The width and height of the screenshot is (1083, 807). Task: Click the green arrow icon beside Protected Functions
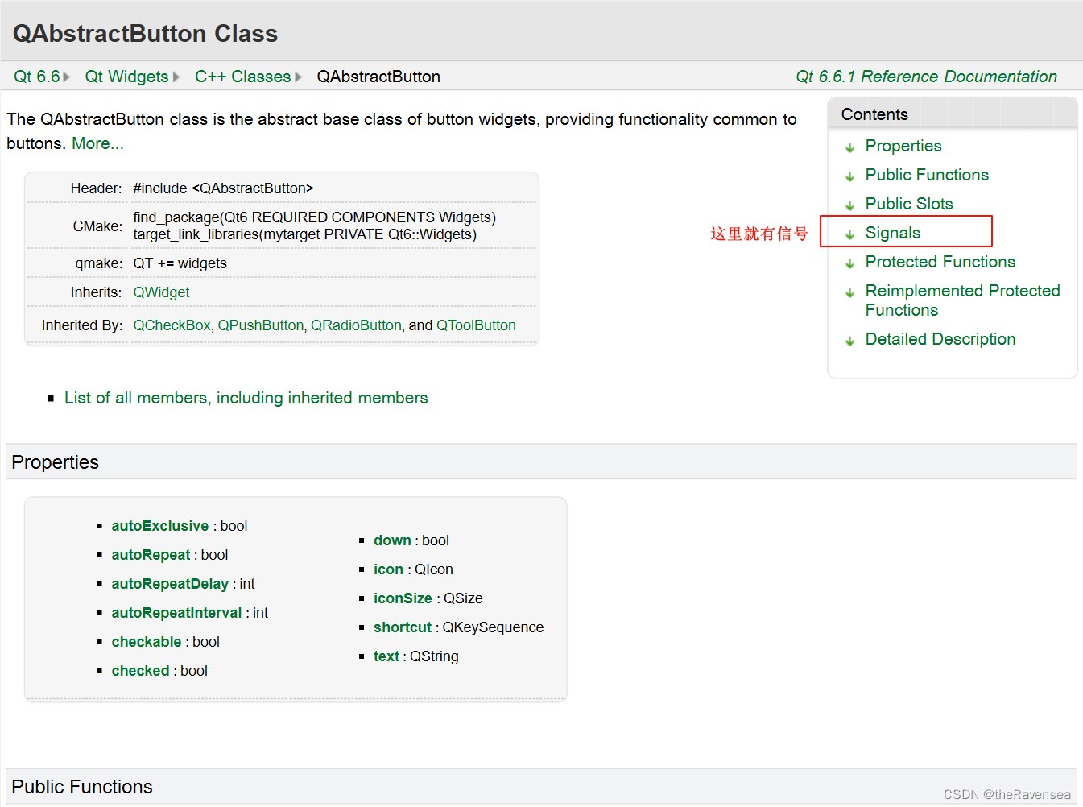pos(849,263)
